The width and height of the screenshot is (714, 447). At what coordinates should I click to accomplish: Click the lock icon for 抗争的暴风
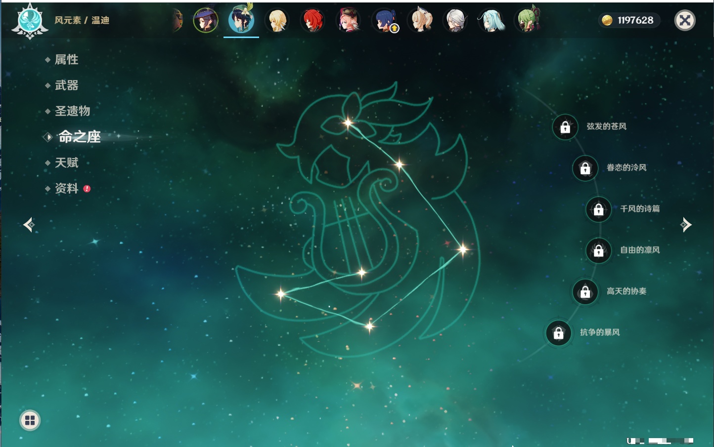(559, 333)
